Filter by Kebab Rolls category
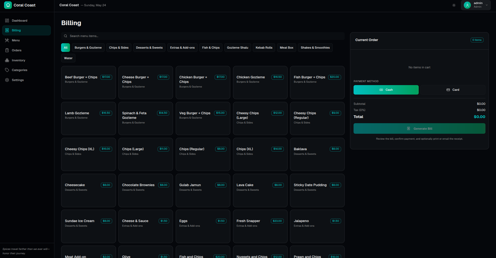 264,48
